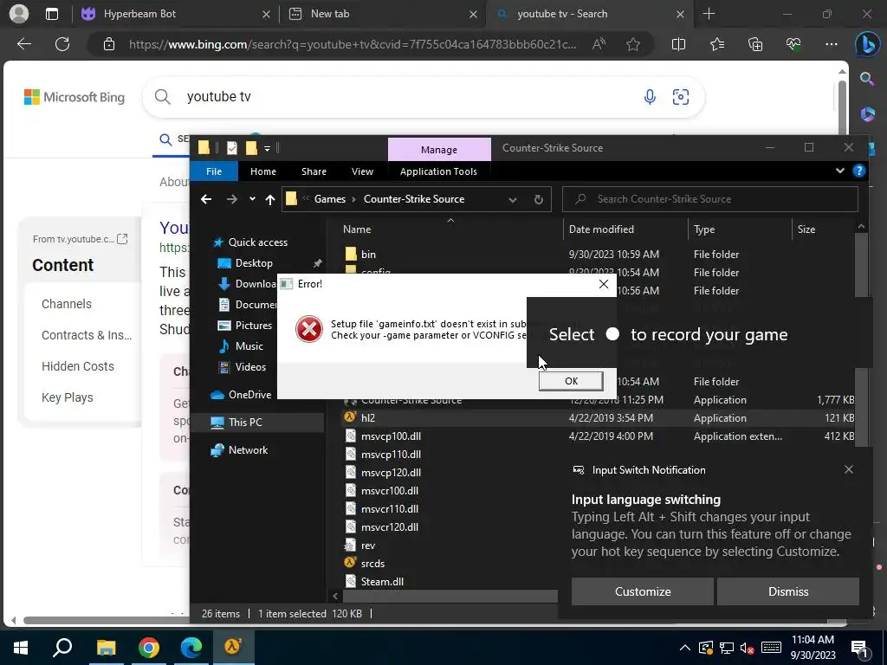Click the Customize Quick Access Toolbar arrow

coord(267,148)
